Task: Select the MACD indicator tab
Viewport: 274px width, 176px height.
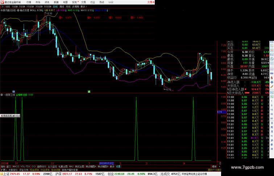Action: (16, 167)
